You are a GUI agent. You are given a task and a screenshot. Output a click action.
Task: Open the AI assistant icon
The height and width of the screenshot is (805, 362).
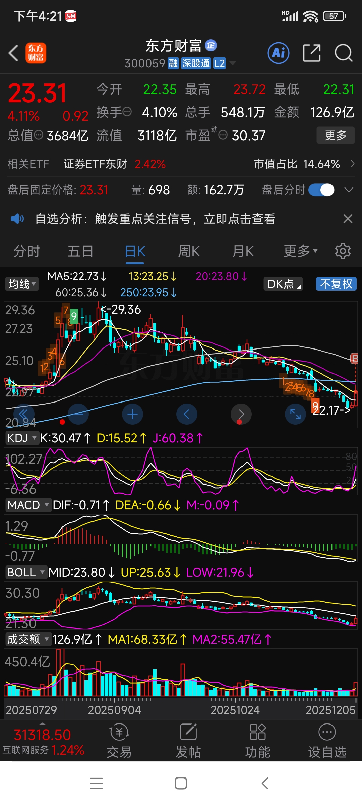tap(279, 53)
